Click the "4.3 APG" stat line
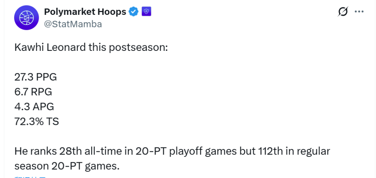 pos(34,106)
